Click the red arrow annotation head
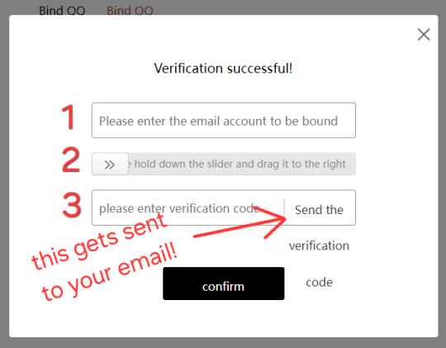 click(x=273, y=221)
